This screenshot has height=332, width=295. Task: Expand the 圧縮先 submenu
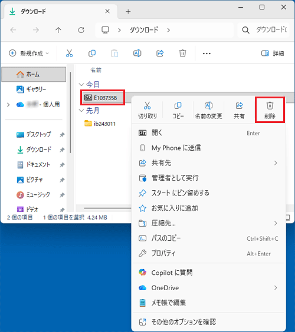pyautogui.click(x=276, y=223)
